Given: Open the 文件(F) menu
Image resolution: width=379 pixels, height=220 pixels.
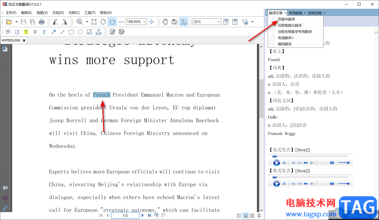Looking at the screenshot, I should click(11, 13).
